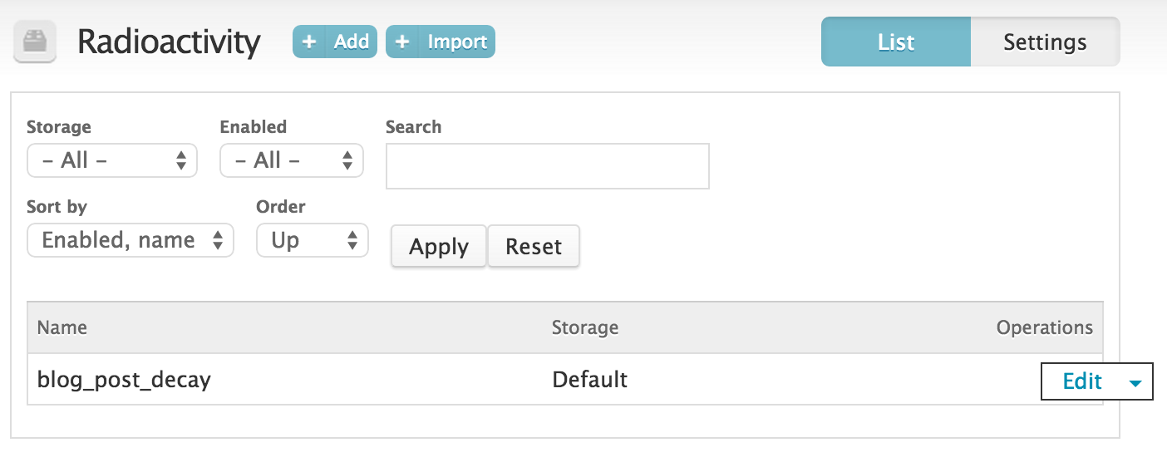The width and height of the screenshot is (1167, 467).
Task: Click the Default storage cell
Action: pos(589,380)
